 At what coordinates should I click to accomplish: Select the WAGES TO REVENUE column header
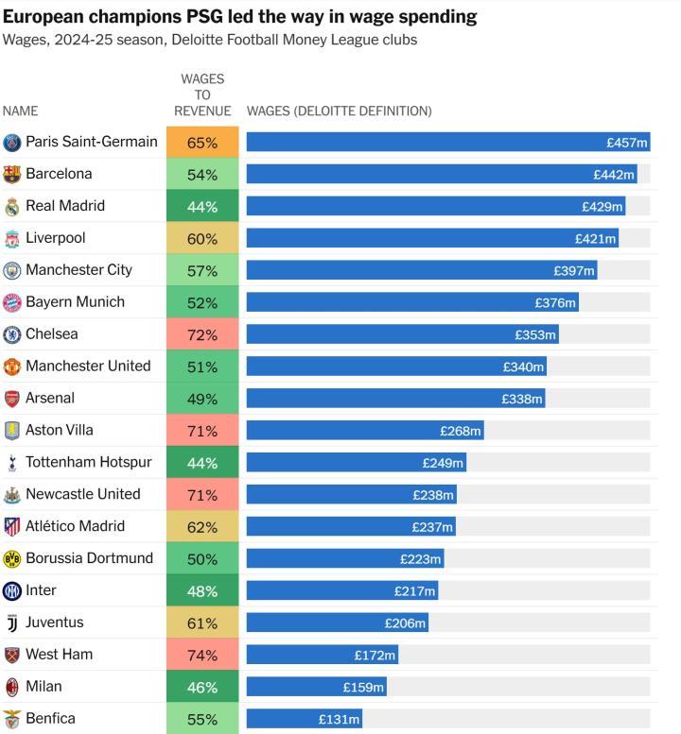(202, 95)
